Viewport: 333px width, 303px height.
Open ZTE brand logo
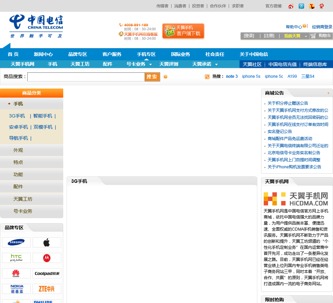(47, 289)
